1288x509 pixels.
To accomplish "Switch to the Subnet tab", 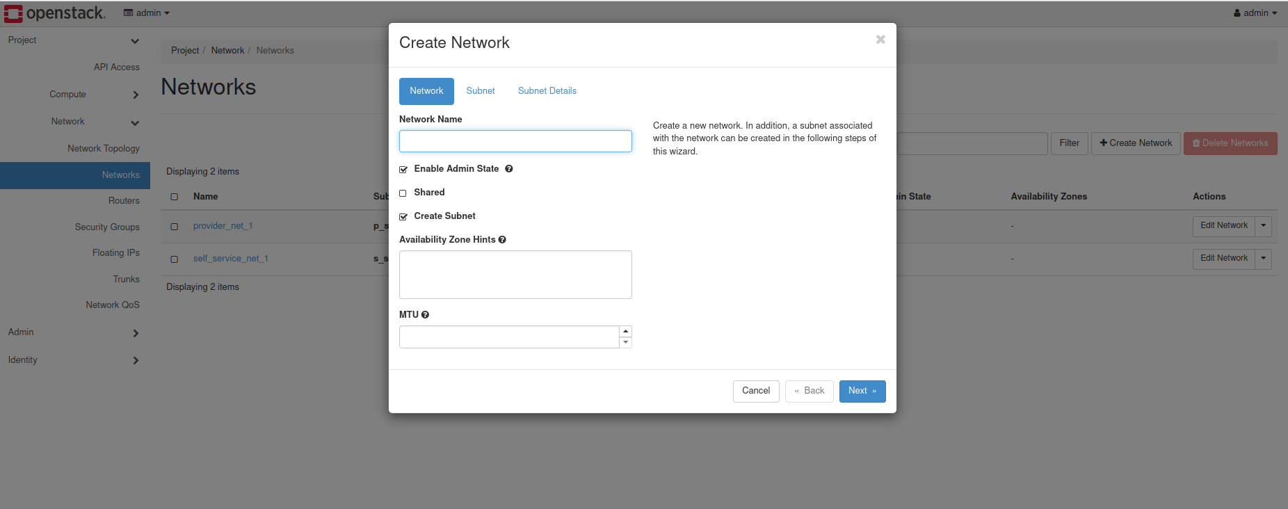I will 481,91.
